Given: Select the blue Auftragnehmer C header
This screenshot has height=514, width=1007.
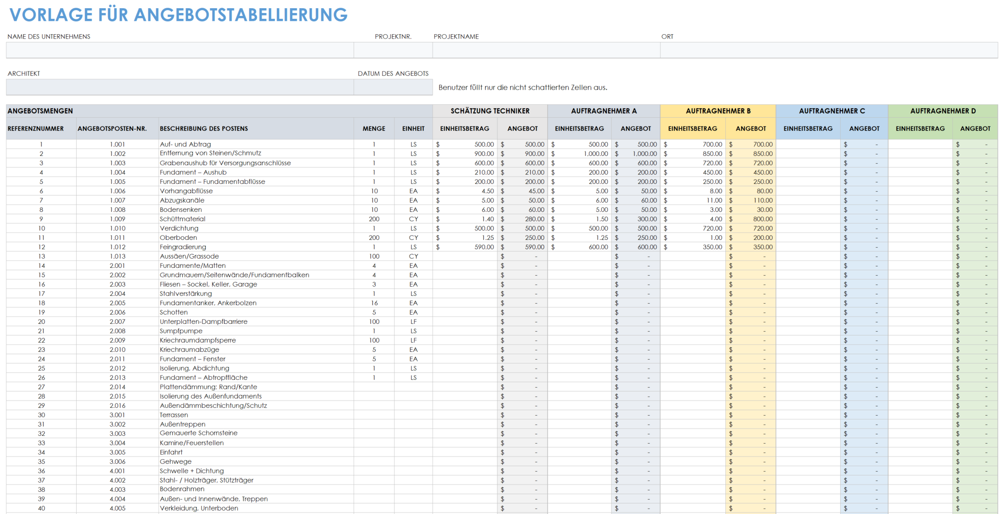Looking at the screenshot, I should pyautogui.click(x=832, y=111).
